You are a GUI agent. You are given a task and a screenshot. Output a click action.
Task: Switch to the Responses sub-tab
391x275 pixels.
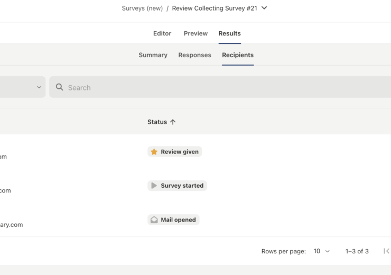coord(194,55)
